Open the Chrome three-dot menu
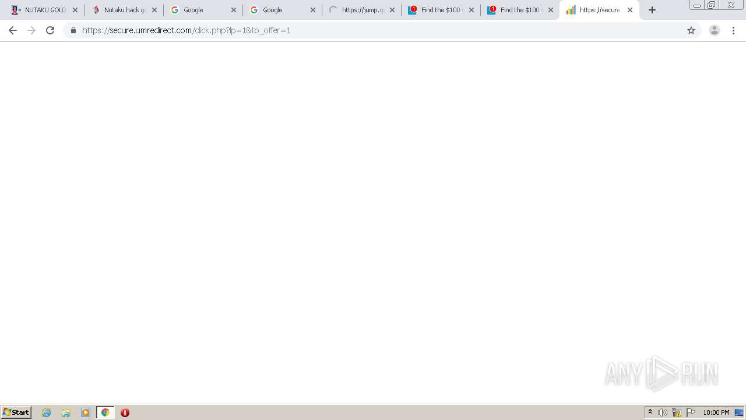Image resolution: width=746 pixels, height=420 pixels. pos(734,30)
